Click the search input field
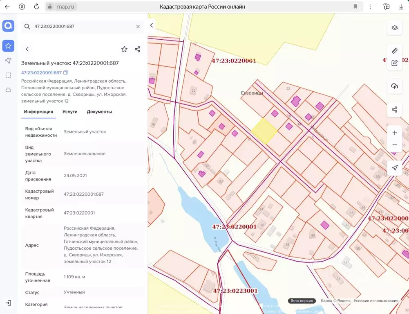409x314 pixels. [82, 27]
